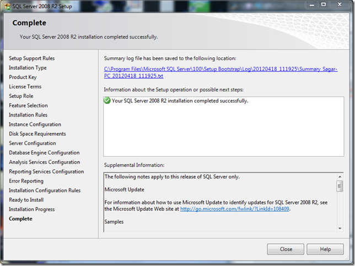Select Analysis Services Configuration step

click(44, 162)
